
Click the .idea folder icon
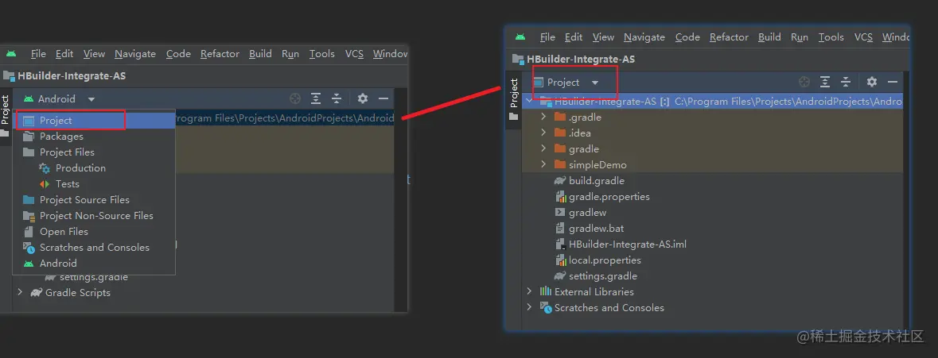tap(560, 133)
